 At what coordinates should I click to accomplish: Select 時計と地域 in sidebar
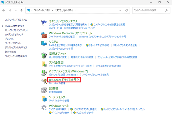tap(10, 52)
